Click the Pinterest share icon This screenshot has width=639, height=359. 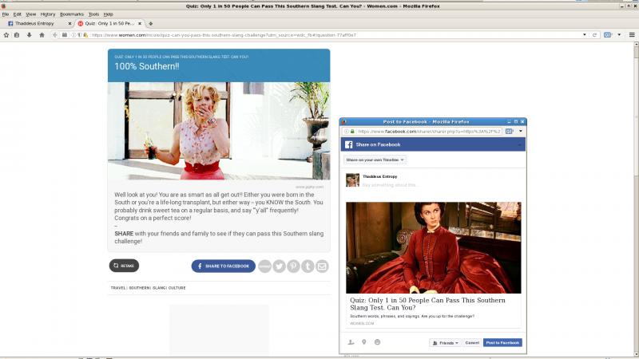pos(294,266)
